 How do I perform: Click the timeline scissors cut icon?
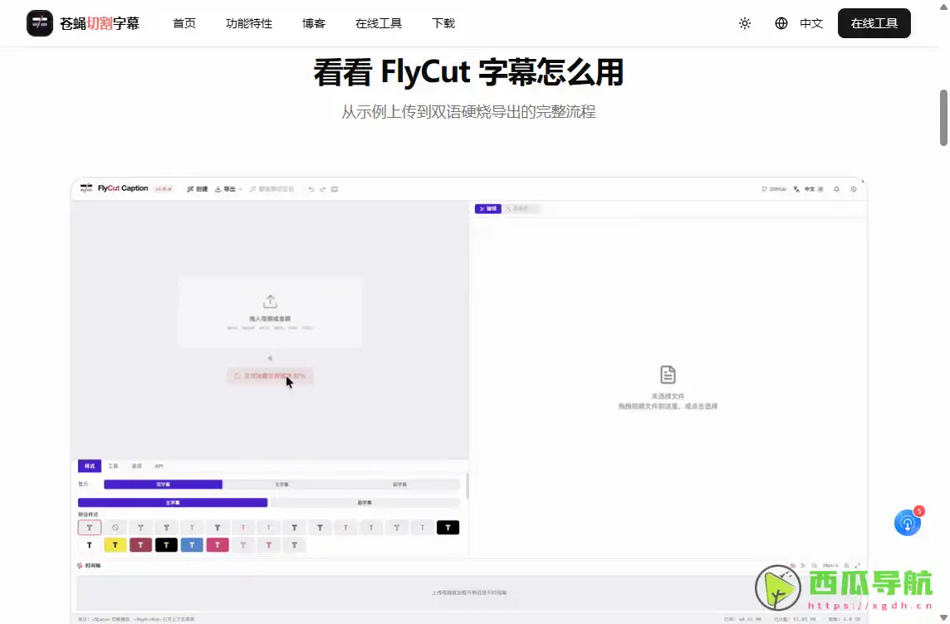(803, 565)
